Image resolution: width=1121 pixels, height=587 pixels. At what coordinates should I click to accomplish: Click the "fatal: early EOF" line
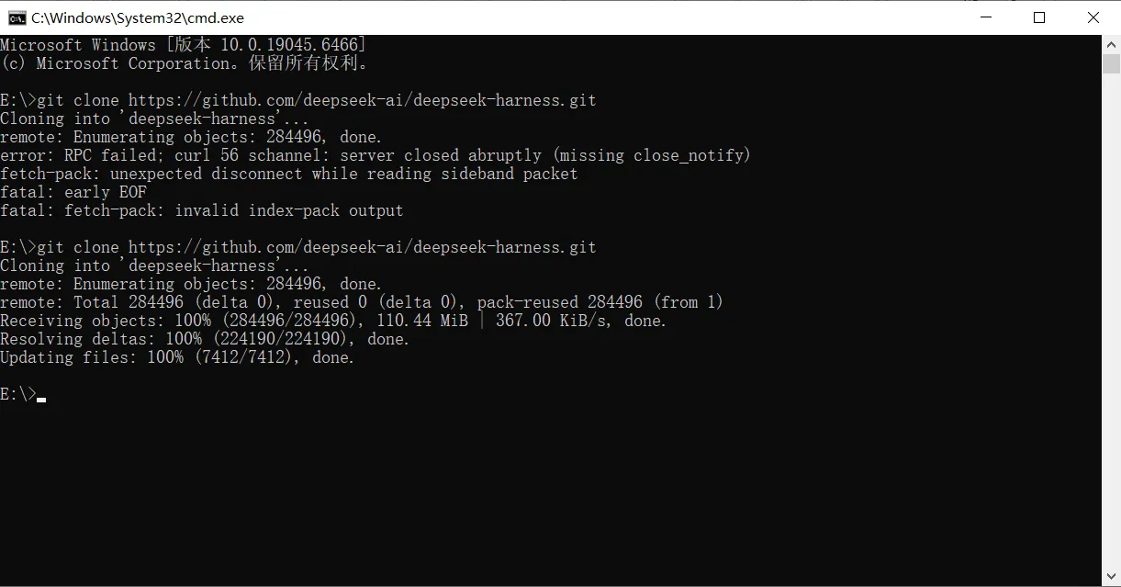pos(73,192)
